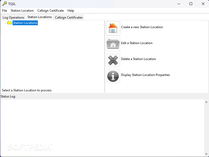Open the Help menu
The width and height of the screenshot is (209, 157).
(x=71, y=11)
